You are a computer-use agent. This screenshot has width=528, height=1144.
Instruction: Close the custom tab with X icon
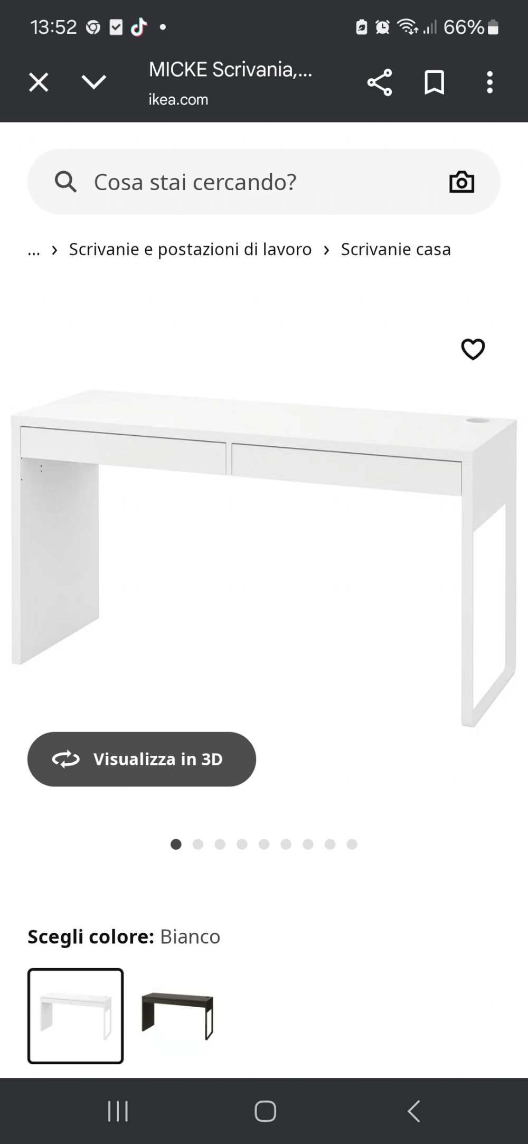pyautogui.click(x=39, y=82)
